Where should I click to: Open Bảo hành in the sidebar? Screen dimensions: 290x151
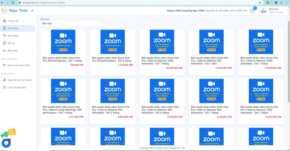pos(18,50)
